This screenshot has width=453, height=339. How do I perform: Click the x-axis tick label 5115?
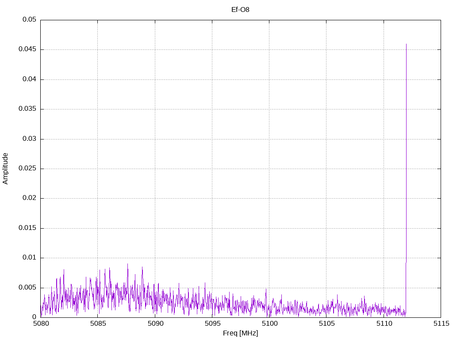coord(441,324)
